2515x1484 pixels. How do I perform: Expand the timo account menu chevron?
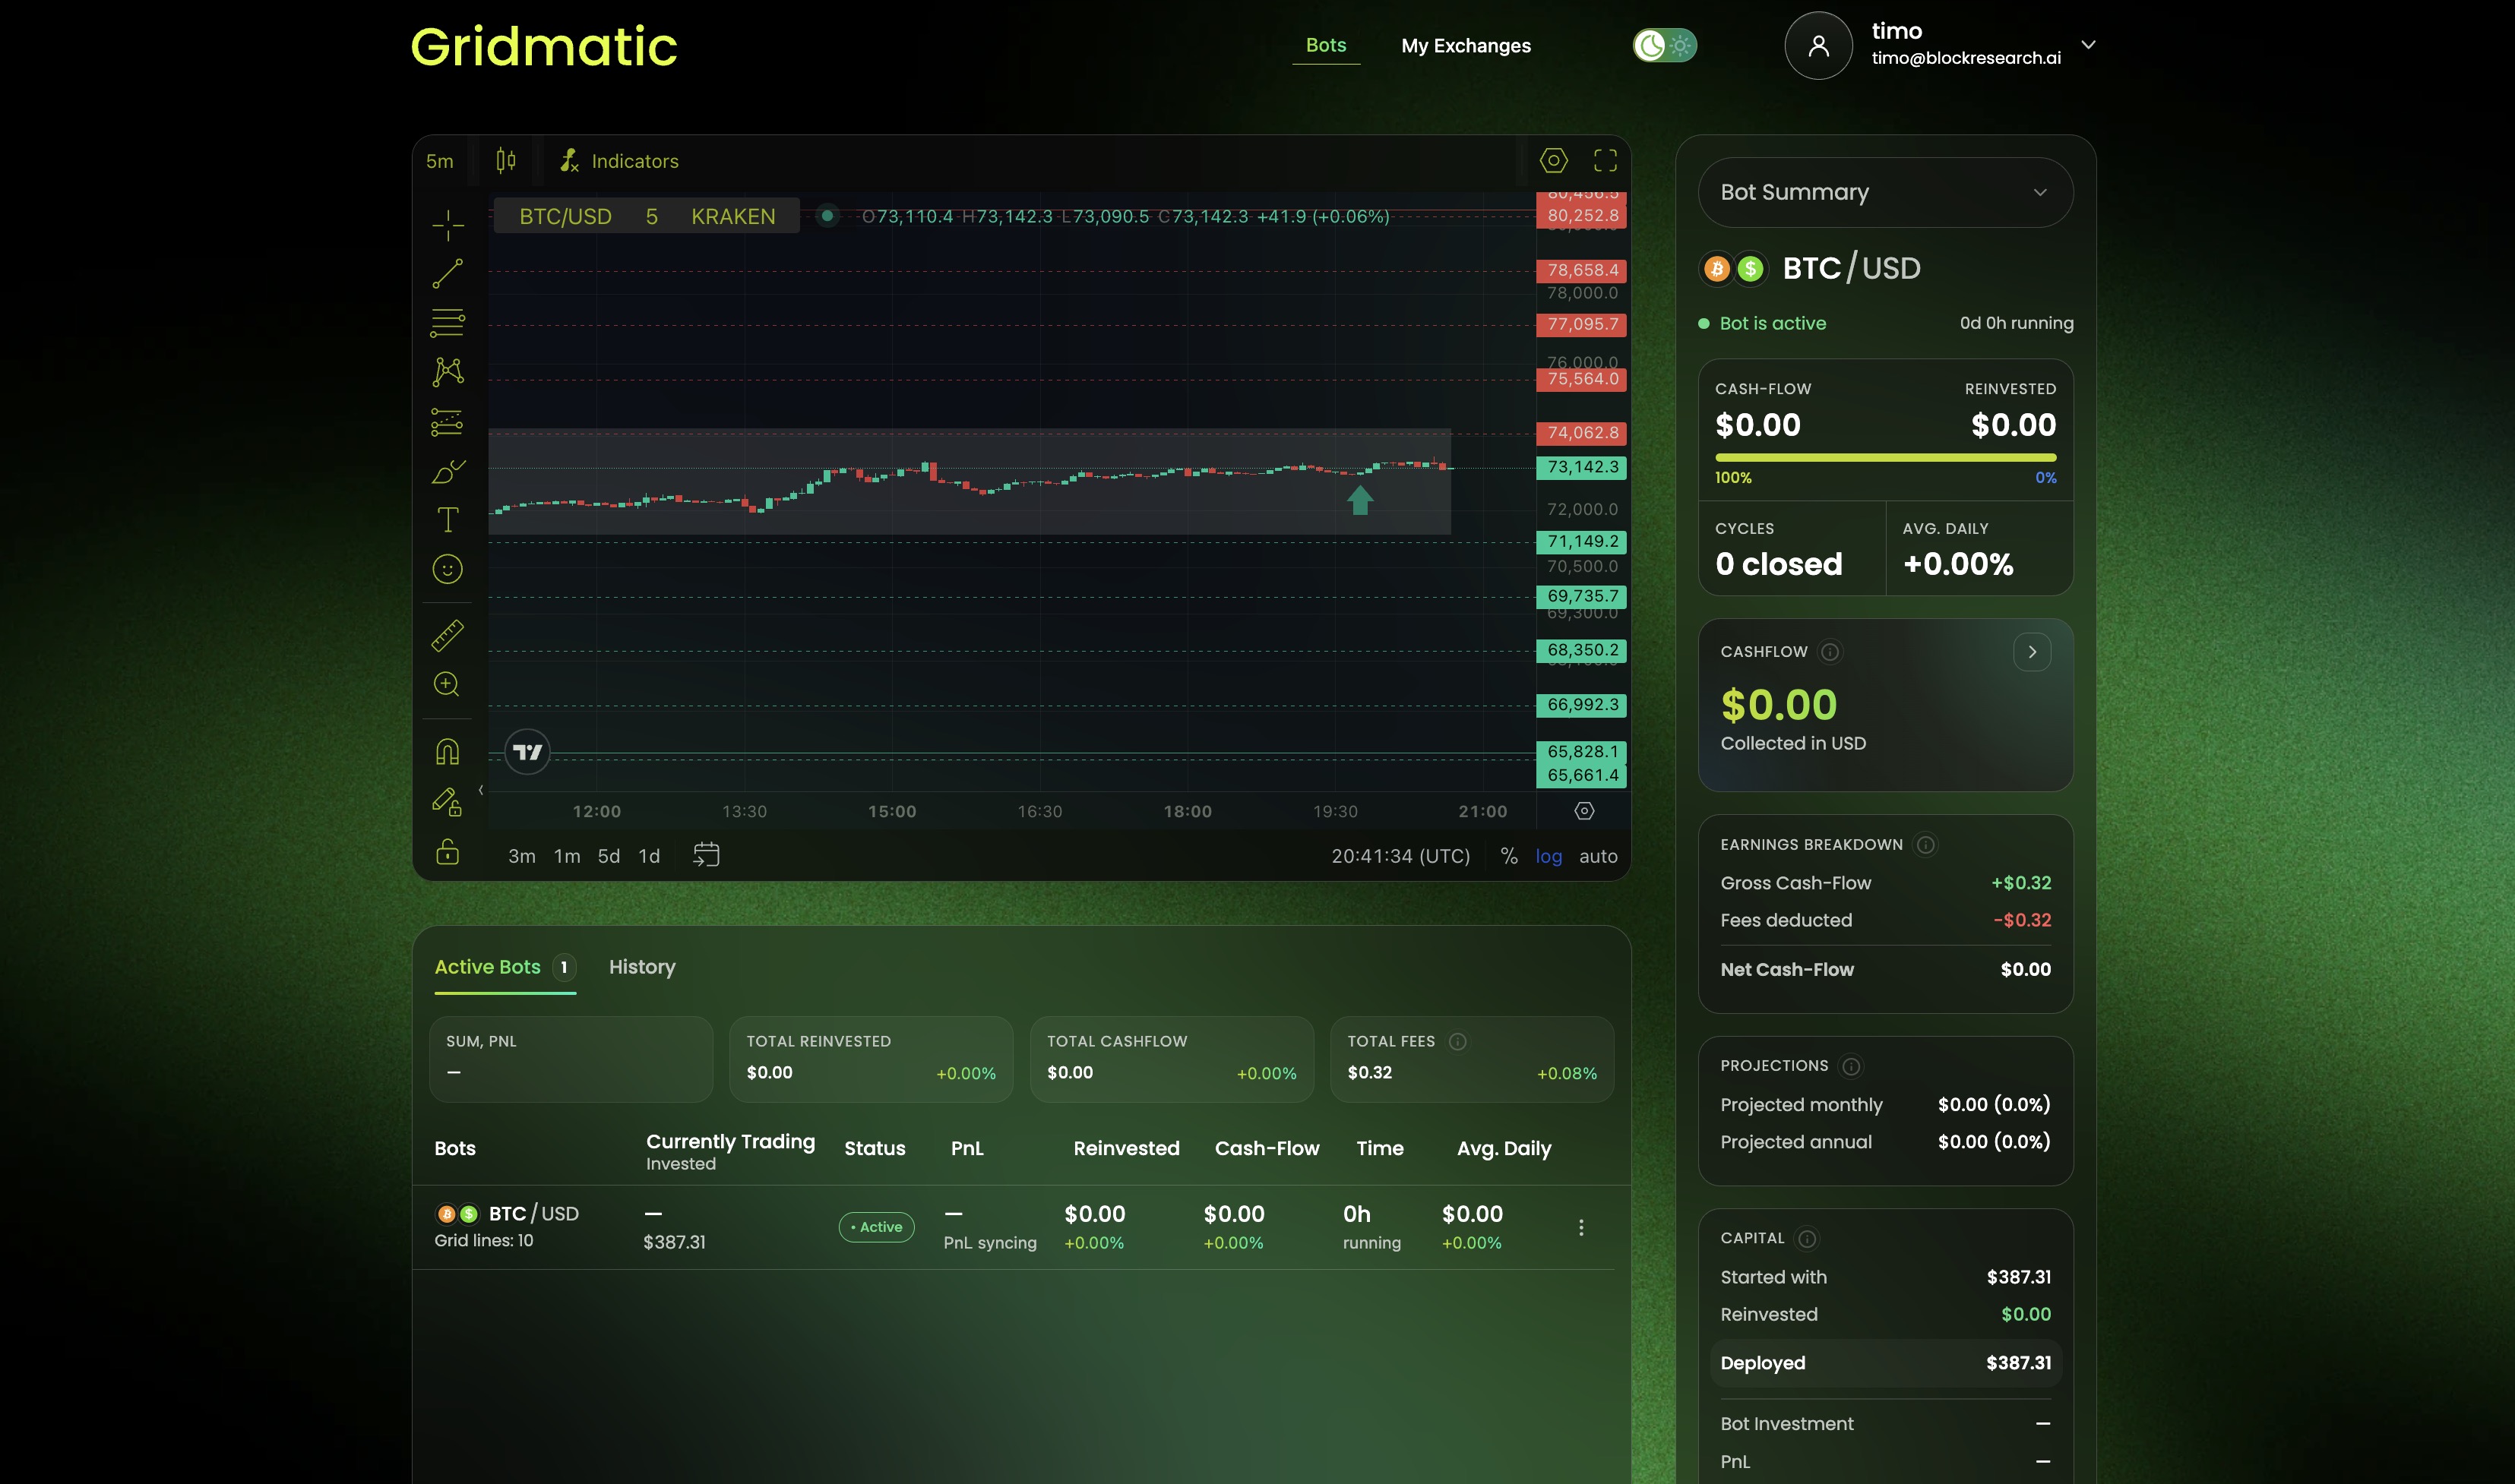coord(2088,45)
